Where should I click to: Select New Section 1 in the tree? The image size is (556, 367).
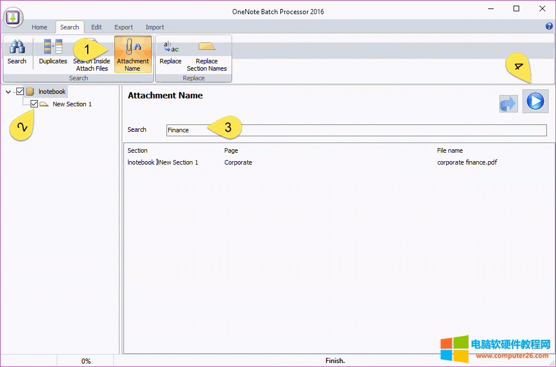pyautogui.click(x=72, y=104)
